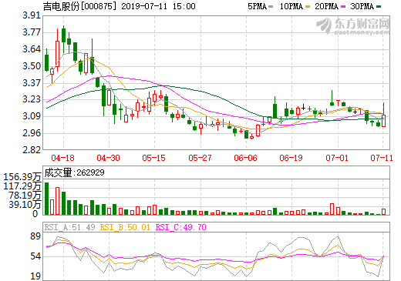The image size is (401, 281).
Task: Click the 89 RSI axis value
Action: (35, 236)
